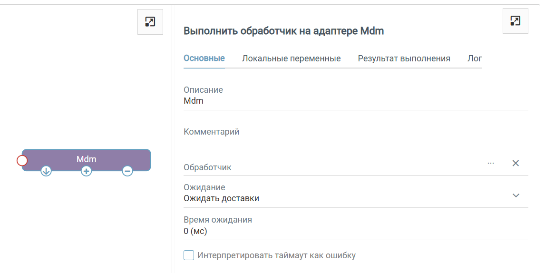Click the plus connector on the Mdm node

pos(86,171)
